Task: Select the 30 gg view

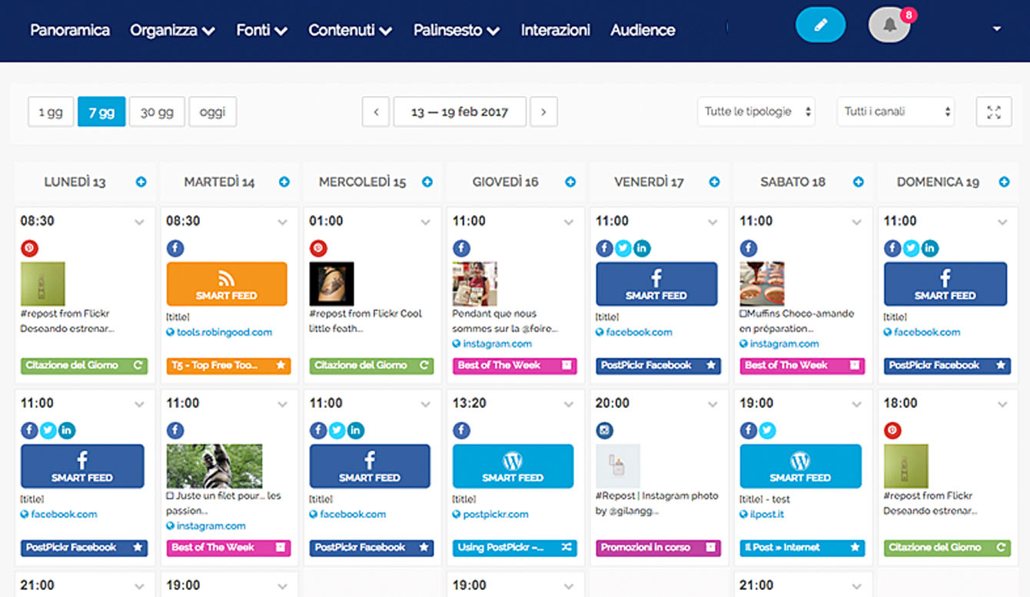Action: (x=157, y=112)
